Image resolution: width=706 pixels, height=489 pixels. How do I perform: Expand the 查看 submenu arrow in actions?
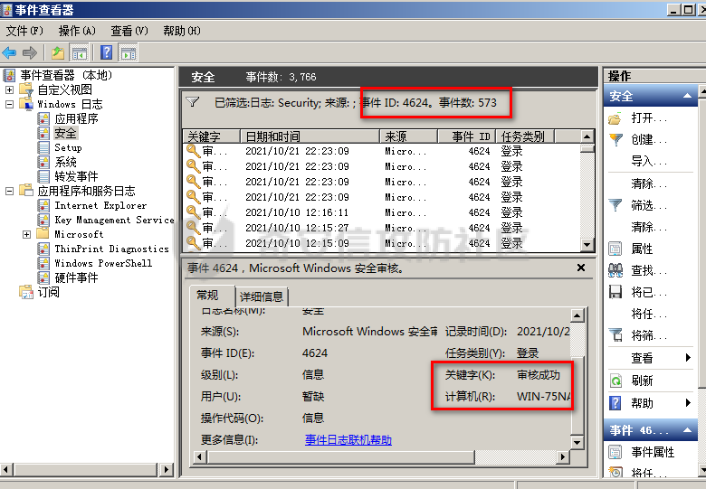tap(688, 358)
